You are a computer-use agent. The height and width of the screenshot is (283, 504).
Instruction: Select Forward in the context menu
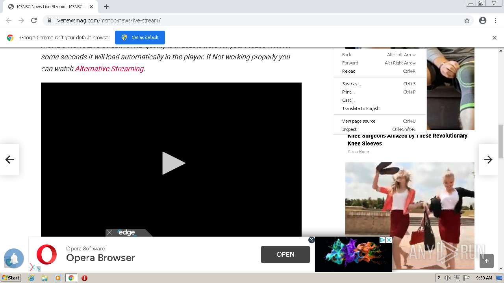click(x=379, y=63)
